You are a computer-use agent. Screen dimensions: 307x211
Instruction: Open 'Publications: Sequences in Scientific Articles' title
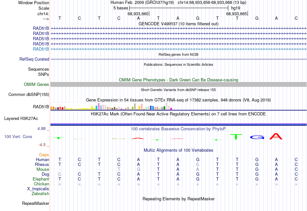click(x=178, y=64)
